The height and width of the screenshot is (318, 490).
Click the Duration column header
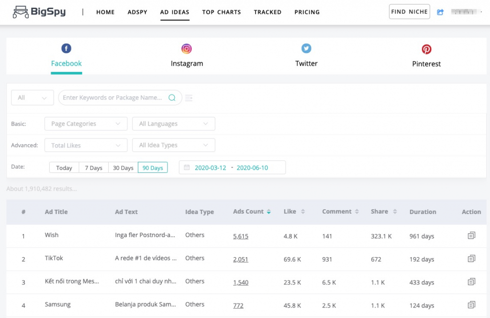point(423,212)
